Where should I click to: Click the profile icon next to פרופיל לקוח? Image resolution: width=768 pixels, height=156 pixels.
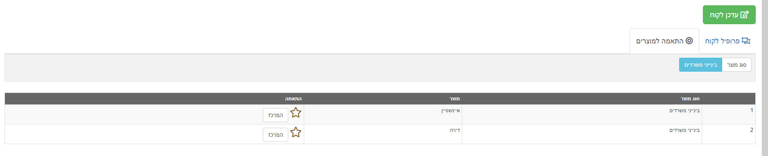pos(746,41)
